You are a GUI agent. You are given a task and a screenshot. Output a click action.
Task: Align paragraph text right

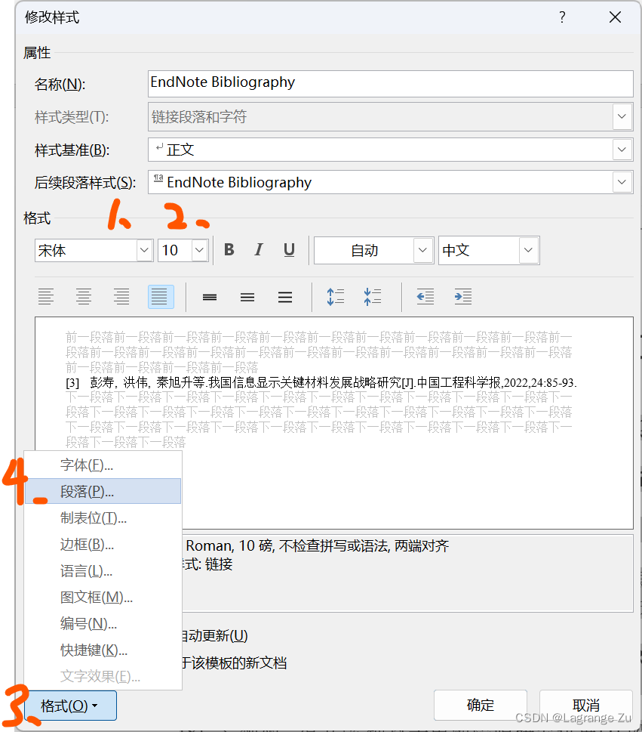point(121,296)
